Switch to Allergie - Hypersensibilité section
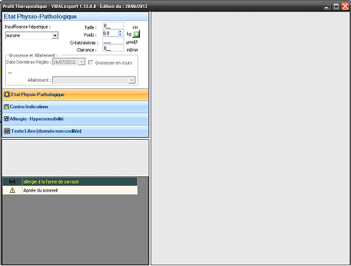351x266 pixels. pyautogui.click(x=75, y=119)
